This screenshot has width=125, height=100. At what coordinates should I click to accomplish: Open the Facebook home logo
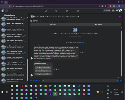tap(3, 11)
